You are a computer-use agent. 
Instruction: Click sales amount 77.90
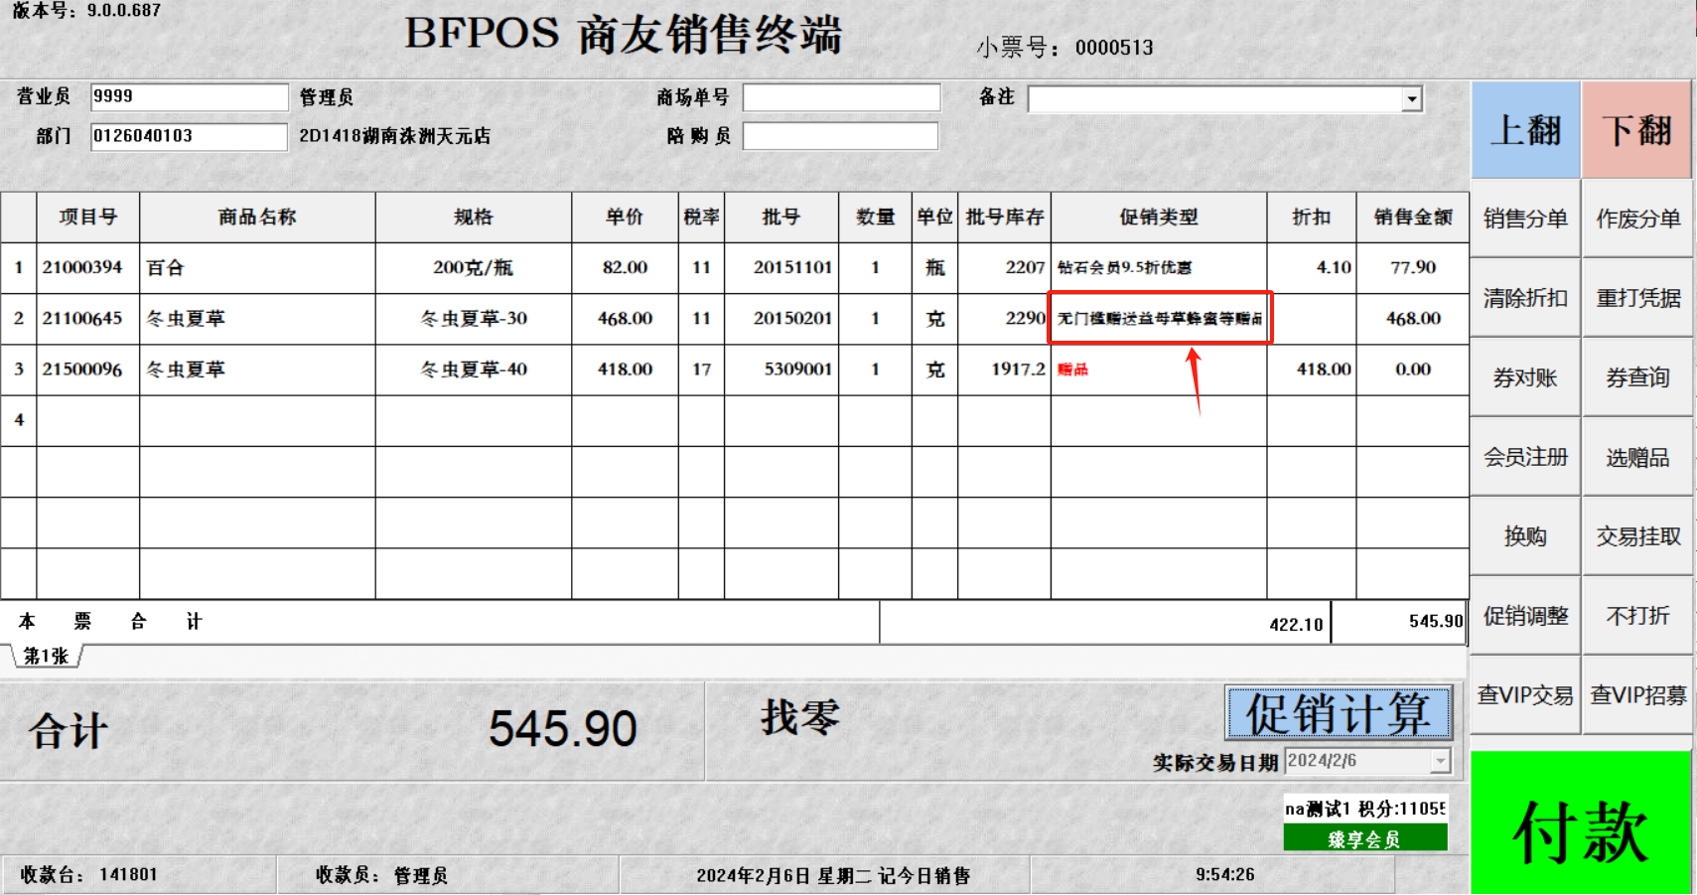(x=1413, y=268)
